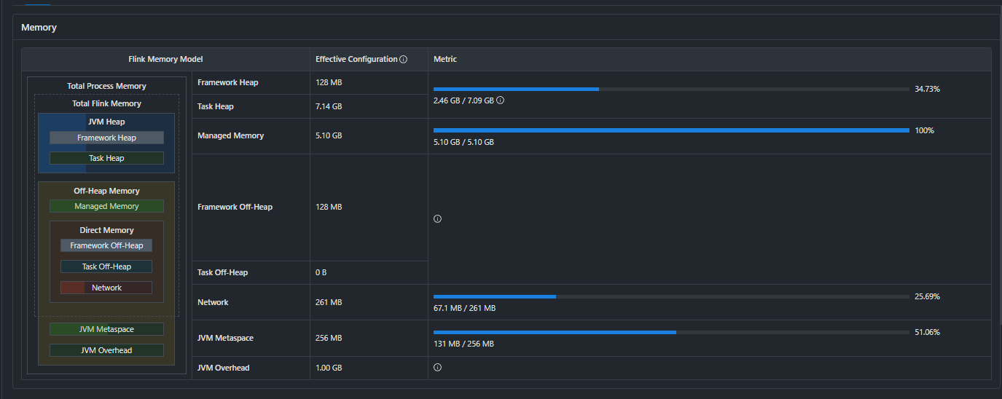Click the JVM Overhead 1.00 GB configuration value
This screenshot has height=399, width=1002.
coord(329,368)
